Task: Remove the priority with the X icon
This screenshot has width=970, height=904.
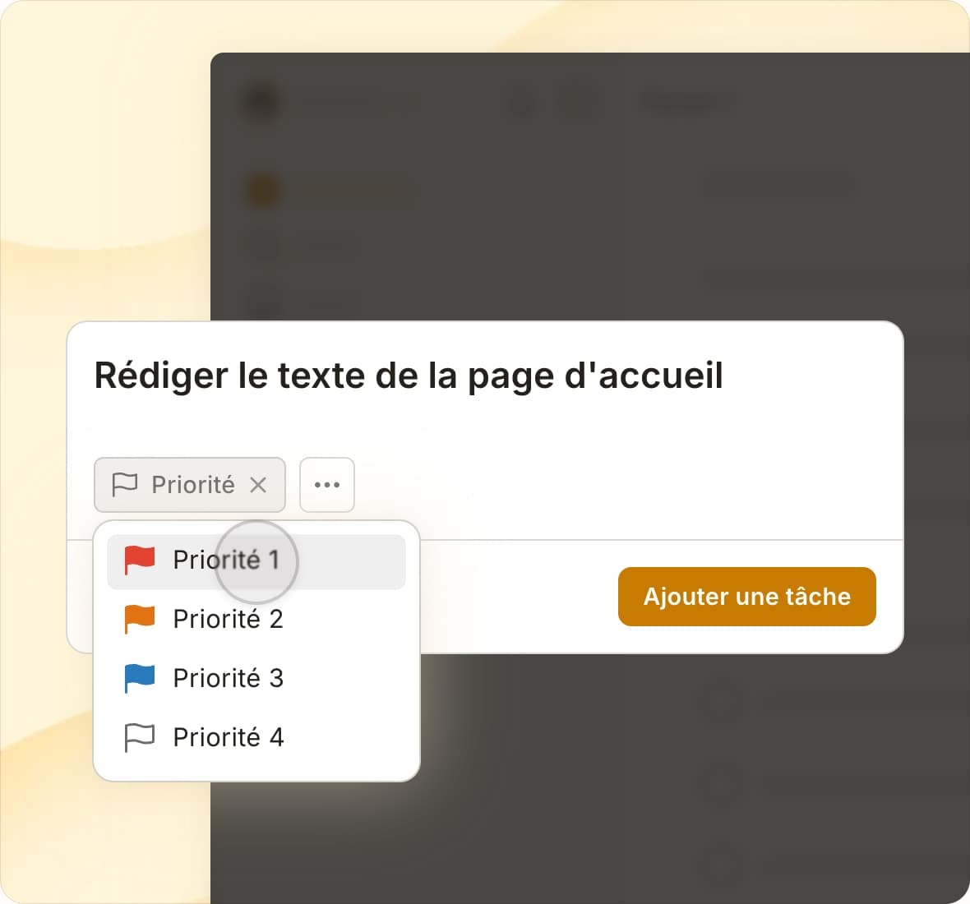Action: [x=258, y=485]
